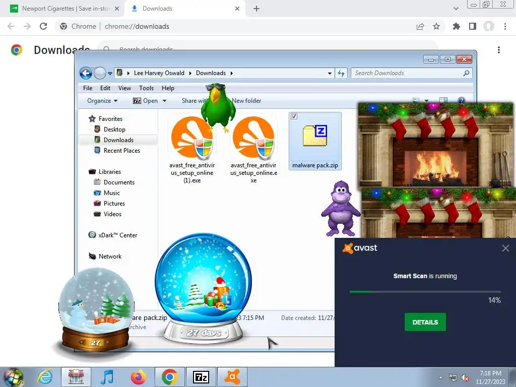The height and width of the screenshot is (387, 516).
Task: Click Explorer forward arrow button
Action: (100, 73)
